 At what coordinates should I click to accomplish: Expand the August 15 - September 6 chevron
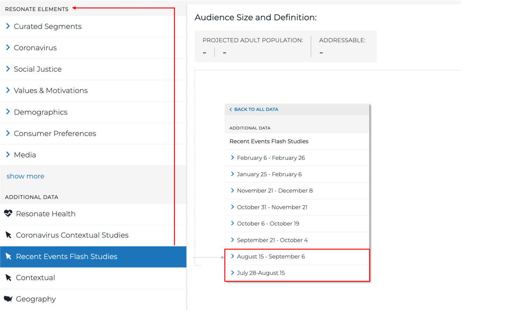pos(232,256)
